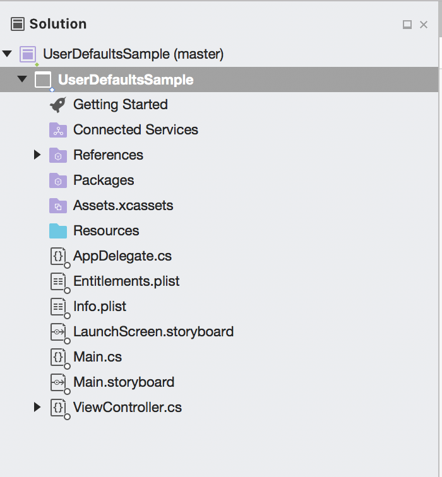Click the Getting Started rocket icon
442x477 pixels.
58,105
